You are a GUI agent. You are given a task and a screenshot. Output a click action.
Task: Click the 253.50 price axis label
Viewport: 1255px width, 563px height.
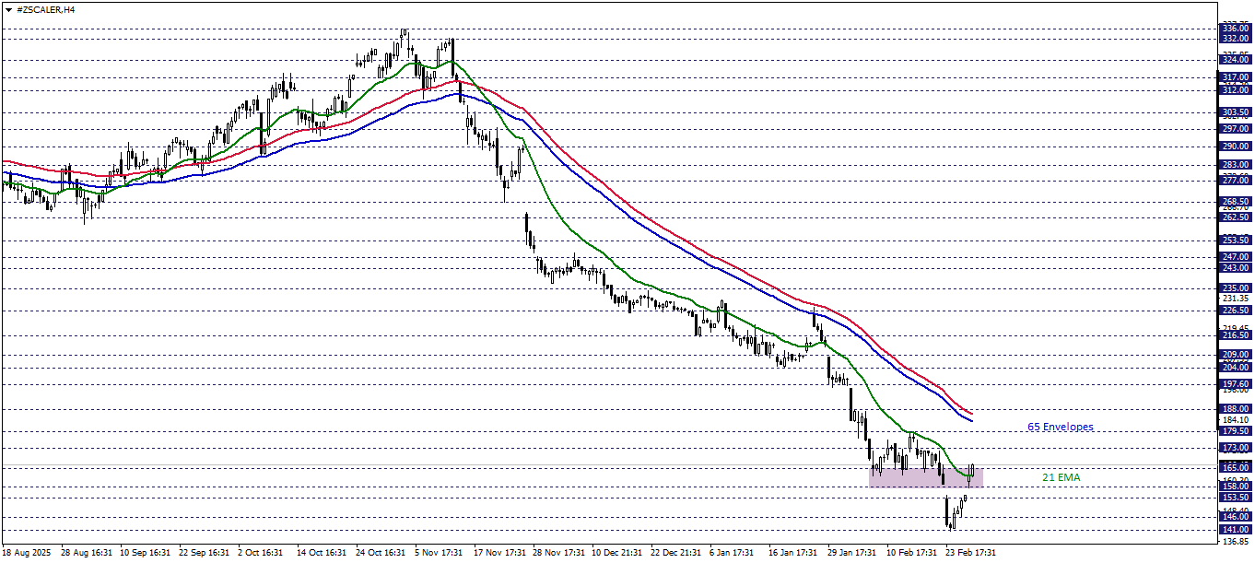click(1235, 240)
